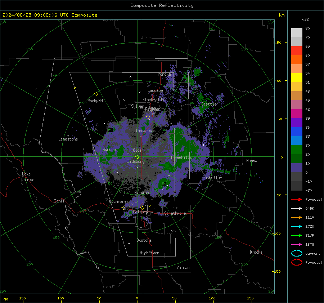Click the yellow diamond marker at Red Deer

148,117
